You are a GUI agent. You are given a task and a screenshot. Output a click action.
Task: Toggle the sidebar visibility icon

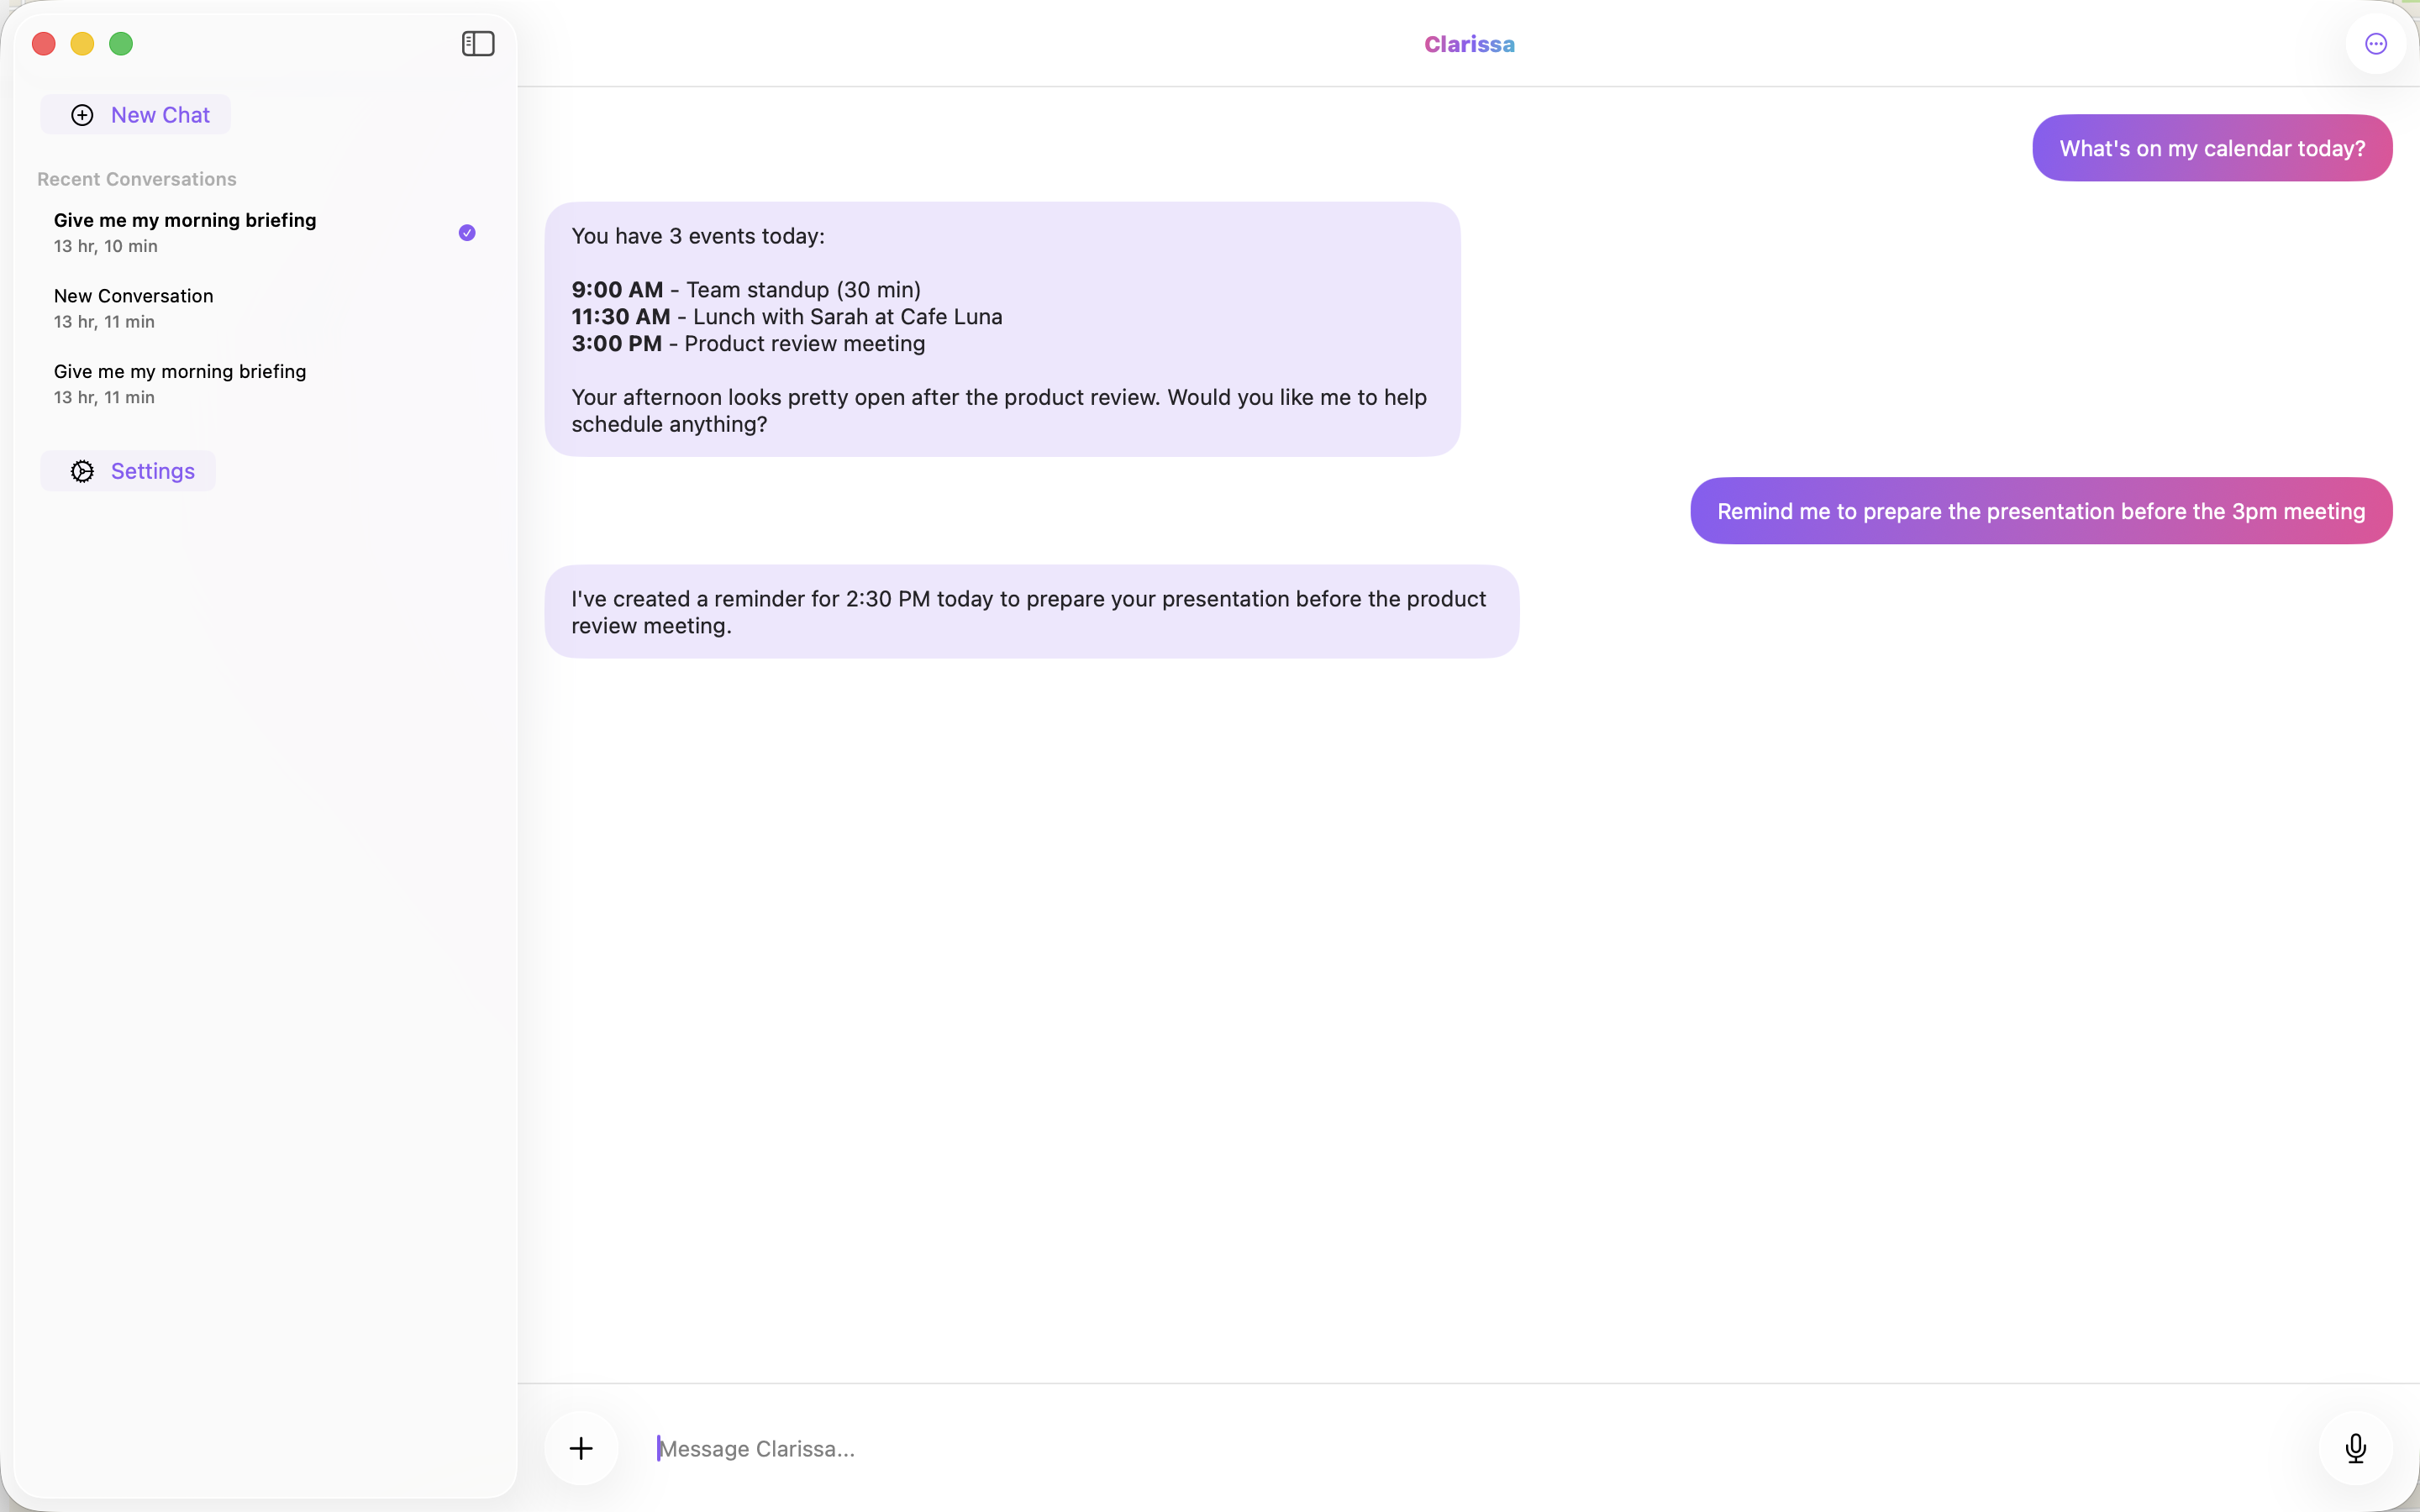[x=477, y=43]
